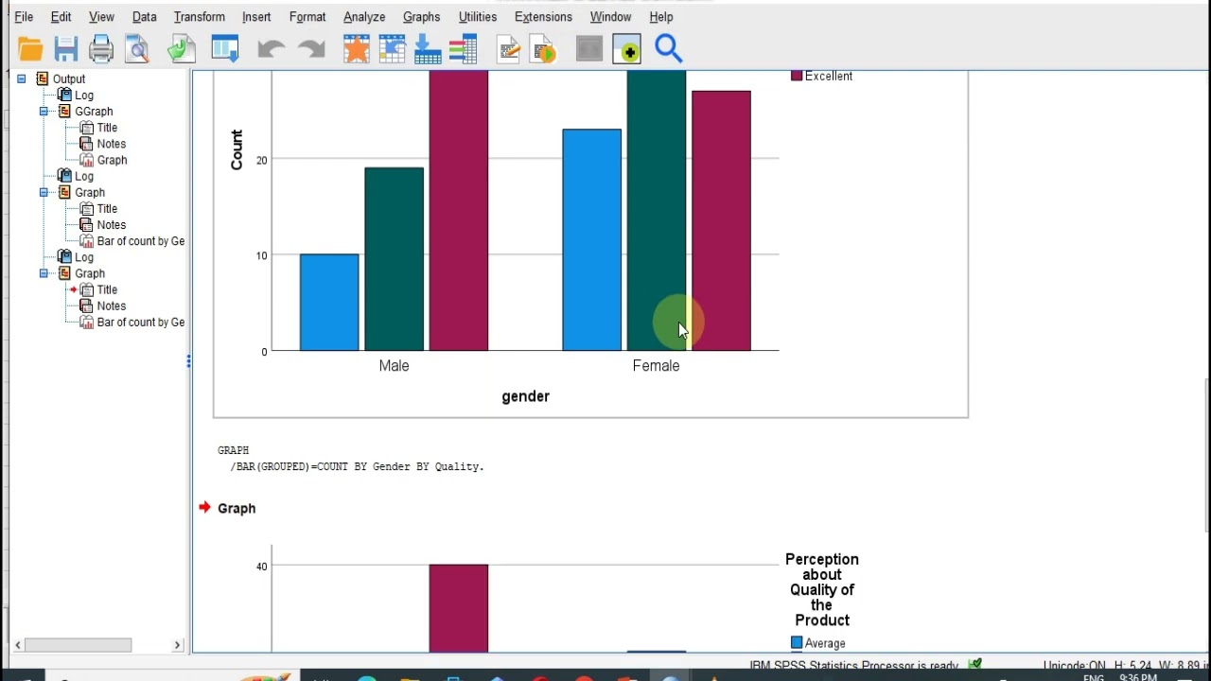Click the Female category axis label
Image resolution: width=1211 pixels, height=681 pixels.
[656, 366]
